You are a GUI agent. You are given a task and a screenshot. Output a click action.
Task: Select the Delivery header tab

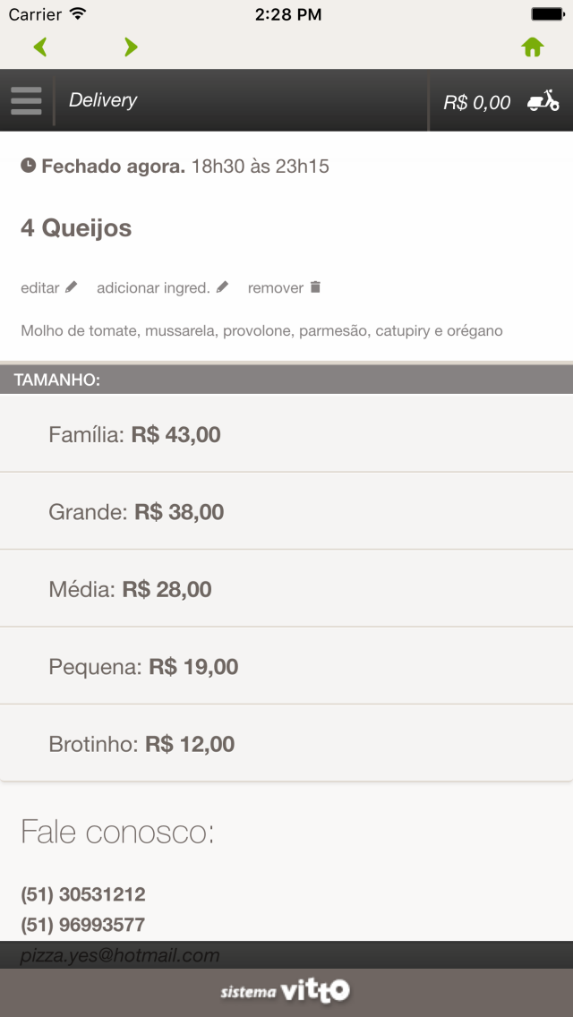tap(103, 100)
